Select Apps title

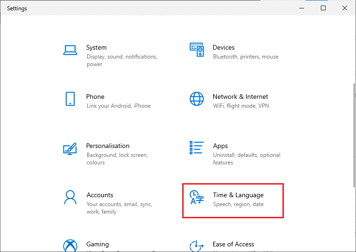pos(220,146)
